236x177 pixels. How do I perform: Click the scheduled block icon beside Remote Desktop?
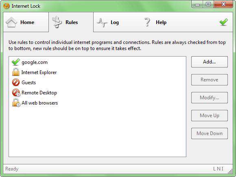click(x=16, y=92)
